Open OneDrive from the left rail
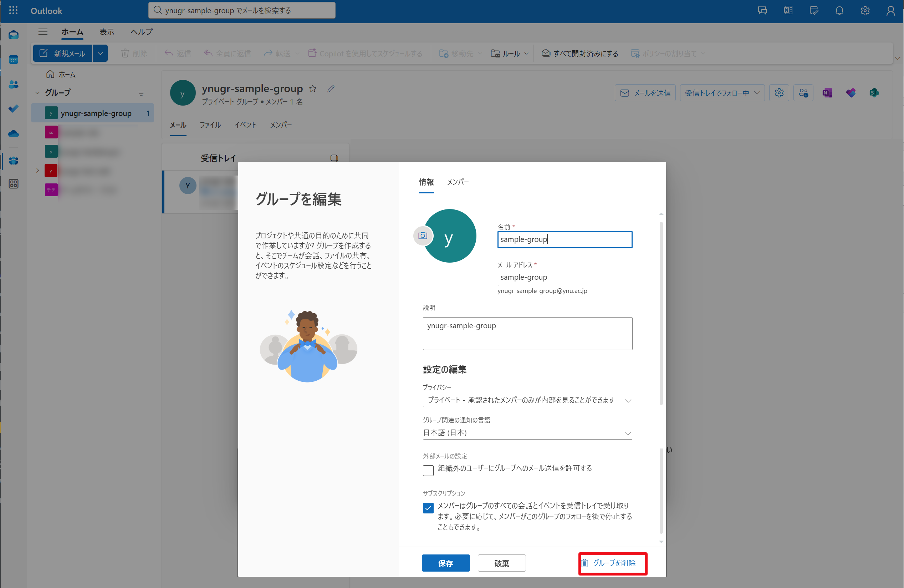 pos(13,133)
